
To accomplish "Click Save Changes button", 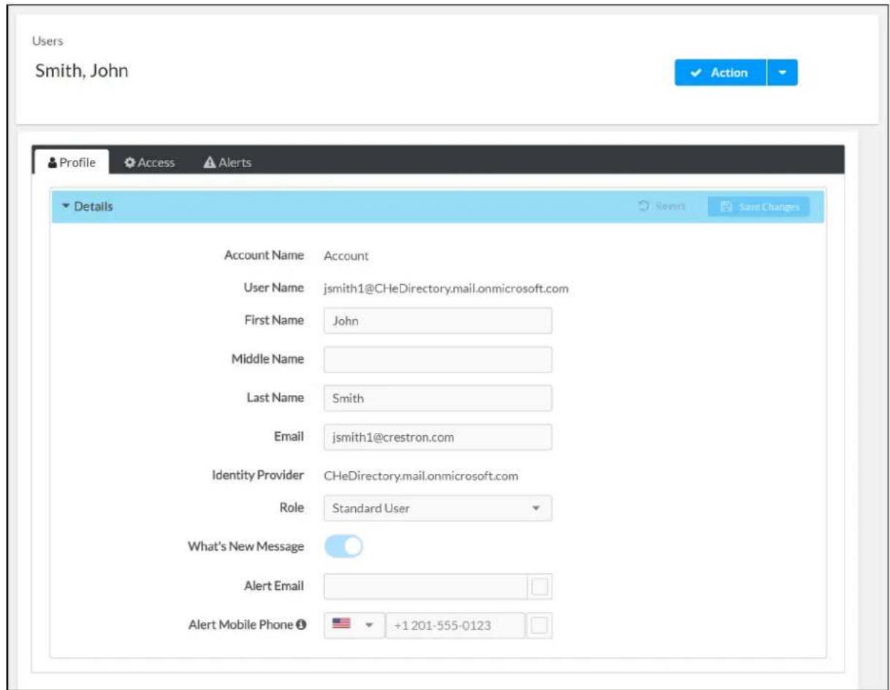I will tap(758, 207).
